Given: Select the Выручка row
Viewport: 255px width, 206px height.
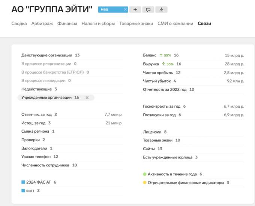Looking at the screenshot, I should click(193, 64).
